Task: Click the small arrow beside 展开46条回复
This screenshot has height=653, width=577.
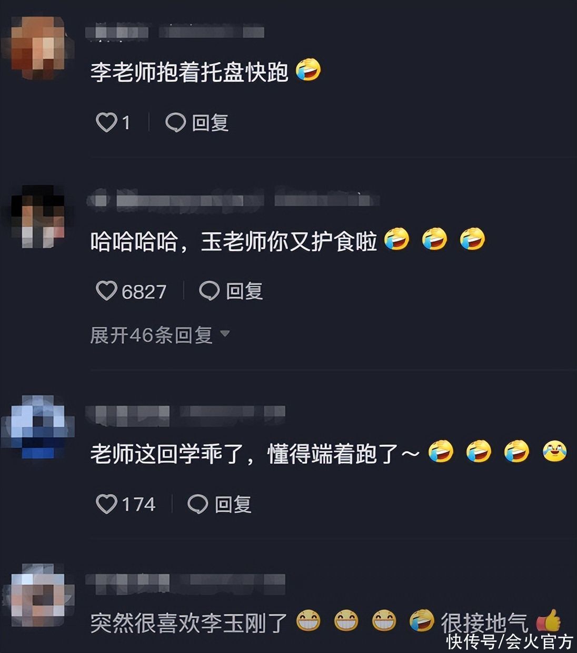Action: pos(225,334)
